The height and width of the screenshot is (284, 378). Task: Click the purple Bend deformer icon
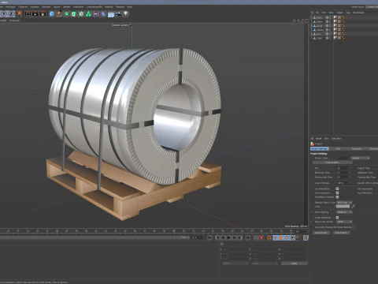click(95, 13)
